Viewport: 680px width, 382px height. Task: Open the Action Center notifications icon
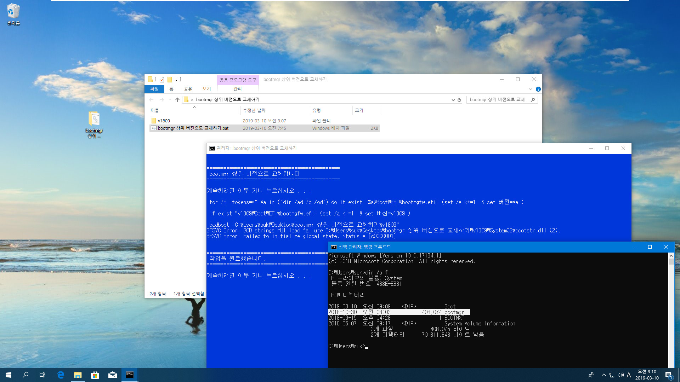click(669, 375)
